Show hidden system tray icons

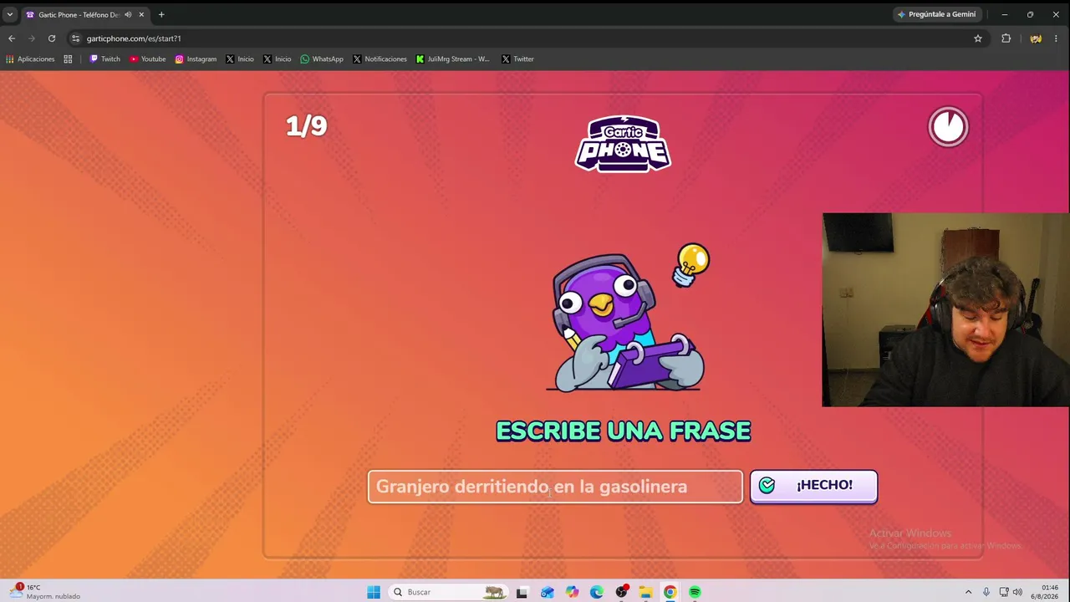point(968,592)
